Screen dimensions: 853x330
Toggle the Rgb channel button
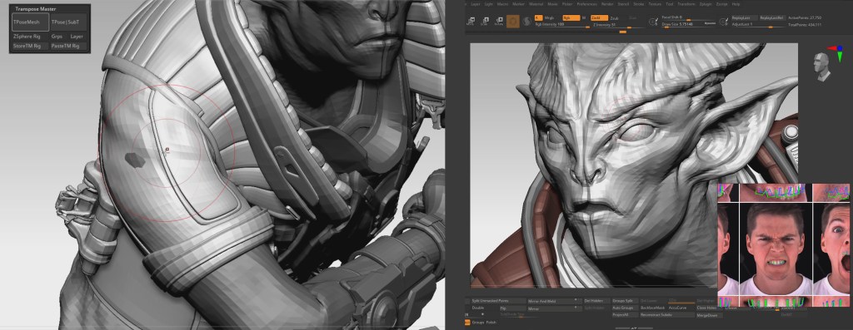pyautogui.click(x=571, y=18)
